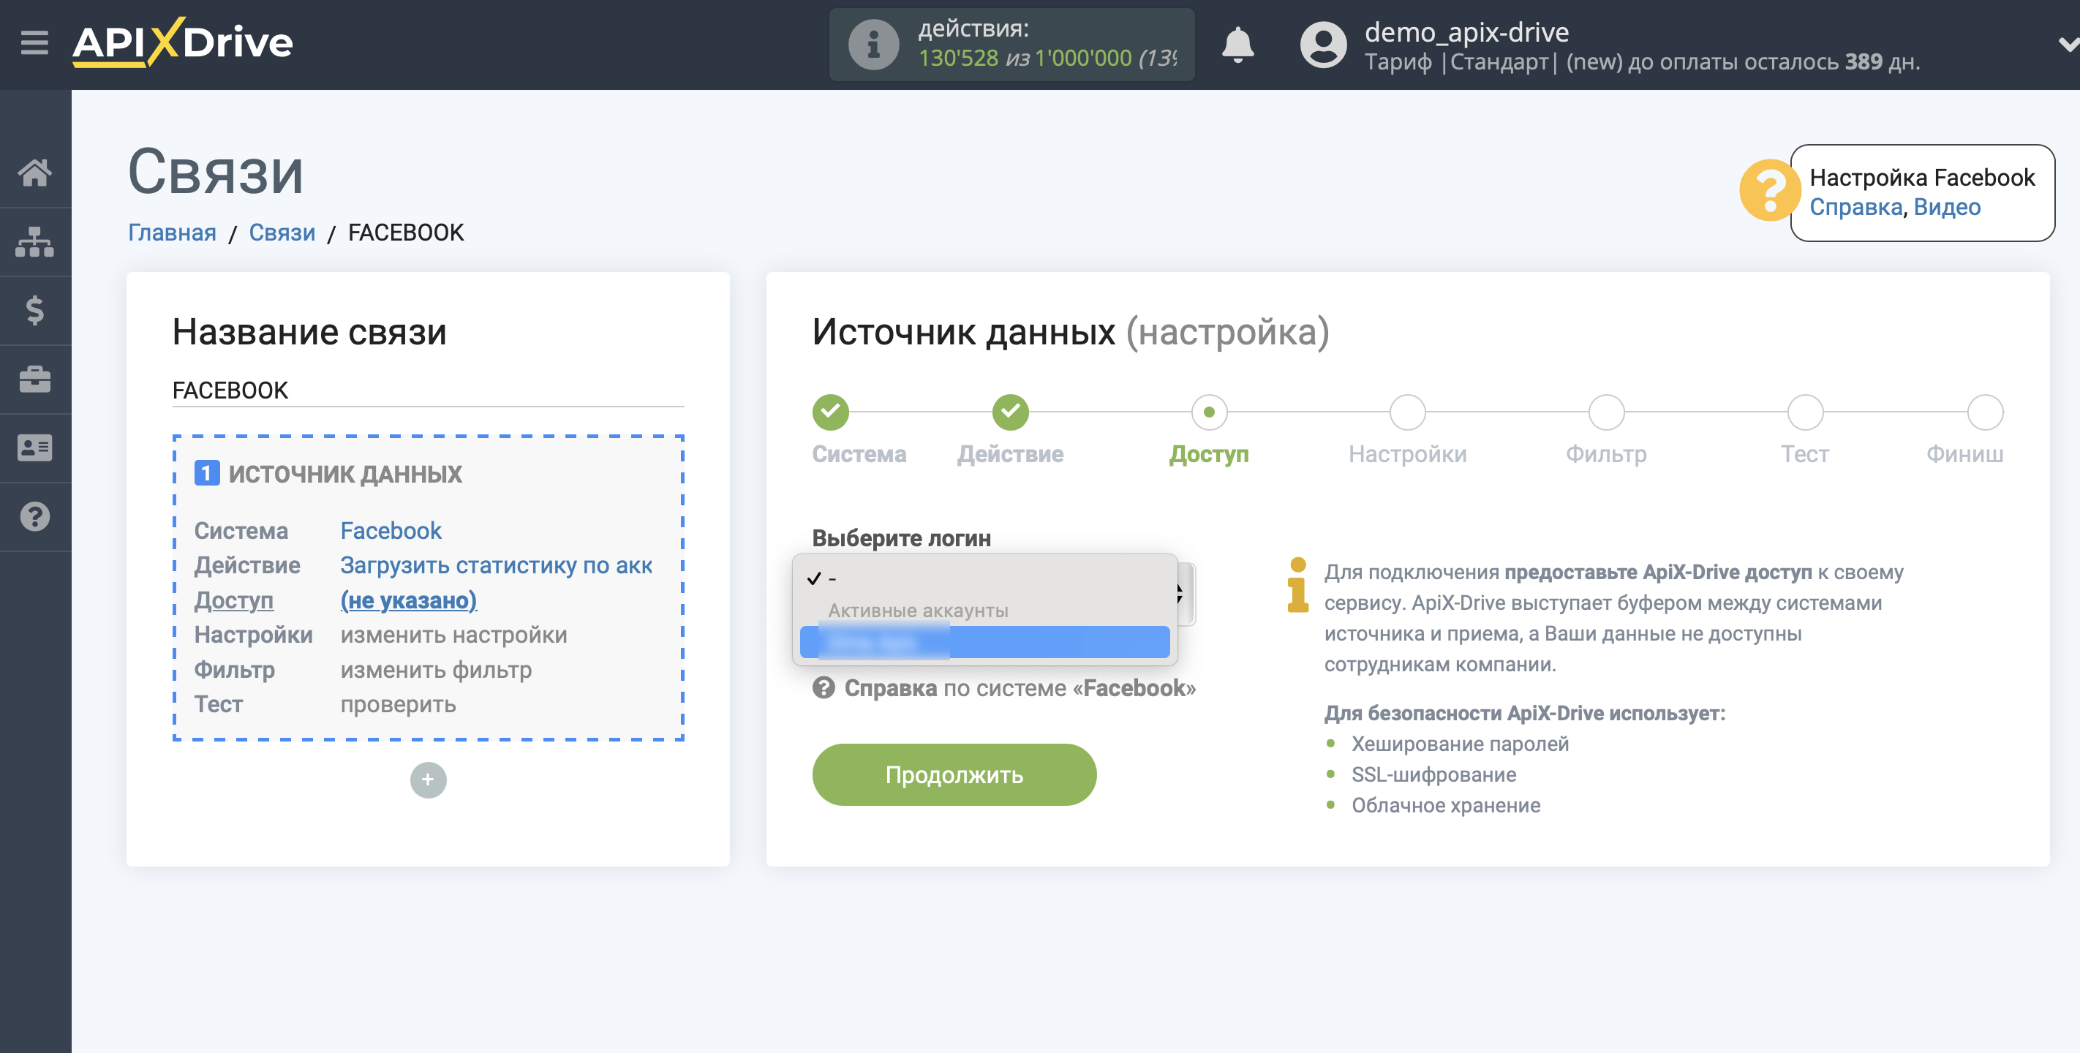Open the help question sidebar icon
Viewport: 2080px width, 1053px height.
[34, 517]
